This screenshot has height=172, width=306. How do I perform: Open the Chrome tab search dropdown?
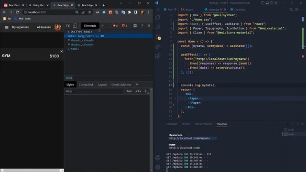coord(121,3)
